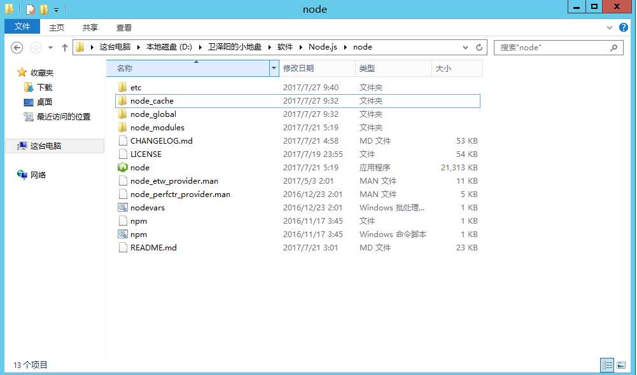Expand the chevron after Node.js in path
The image size is (637, 375).
click(346, 47)
